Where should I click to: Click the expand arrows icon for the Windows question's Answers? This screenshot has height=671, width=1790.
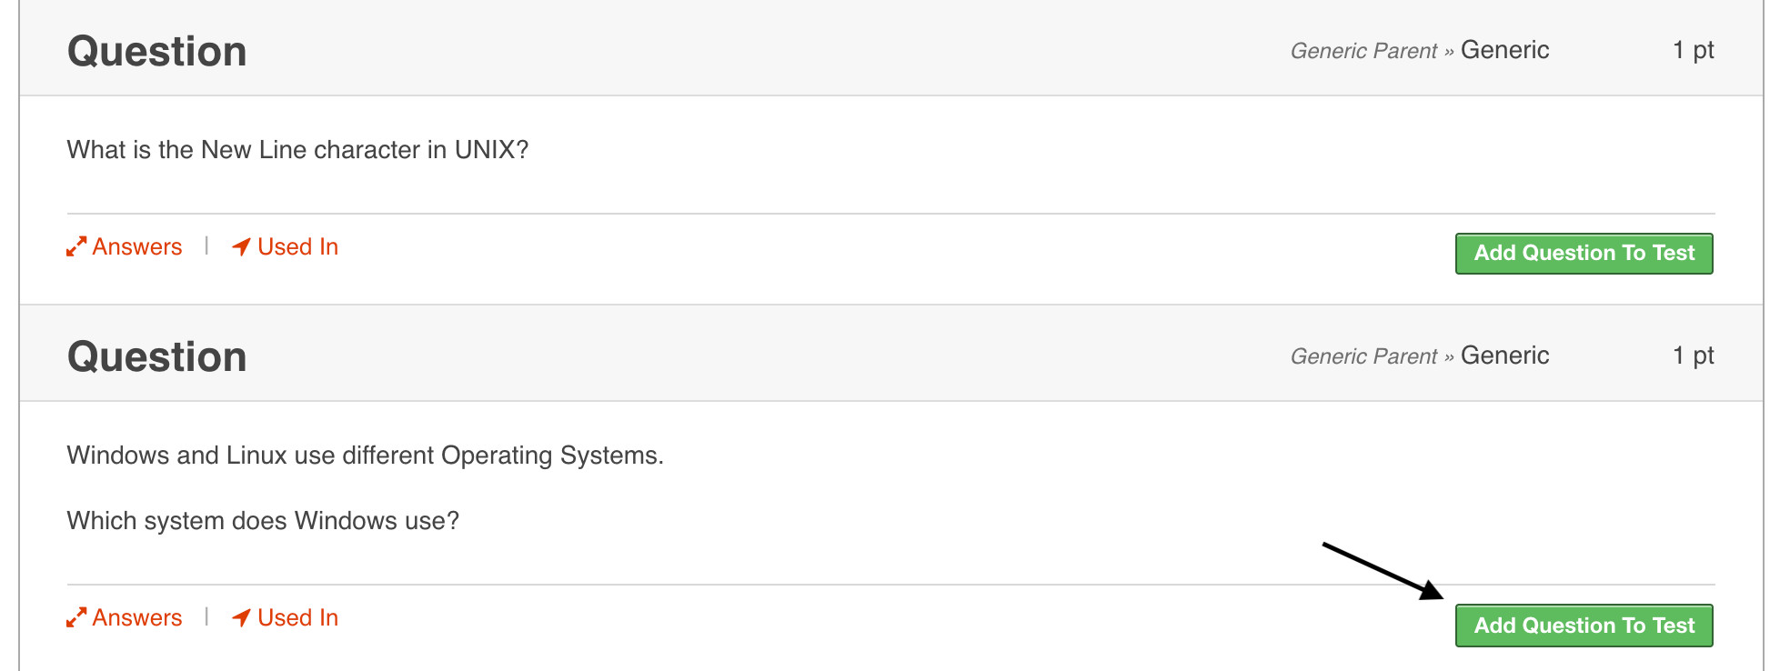coord(76,617)
